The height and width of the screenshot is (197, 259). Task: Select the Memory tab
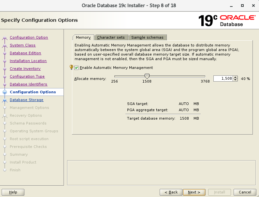(83, 37)
